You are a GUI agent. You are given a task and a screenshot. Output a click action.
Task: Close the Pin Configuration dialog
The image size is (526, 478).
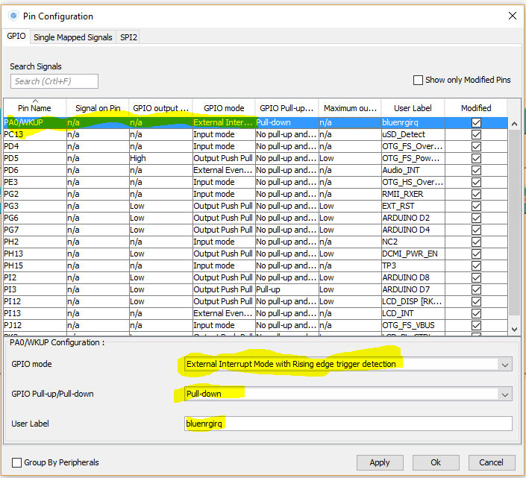(513, 16)
